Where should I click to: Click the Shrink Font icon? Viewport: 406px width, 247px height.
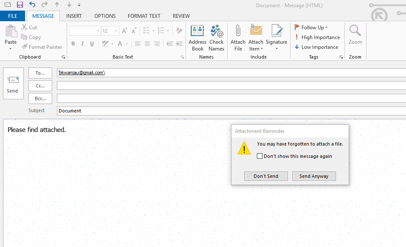tap(134, 31)
